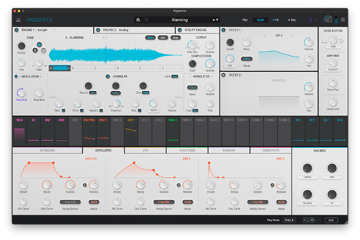The height and width of the screenshot is (240, 360).
Task: Open the hamburger main menu
Action: pyautogui.click(x=19, y=20)
